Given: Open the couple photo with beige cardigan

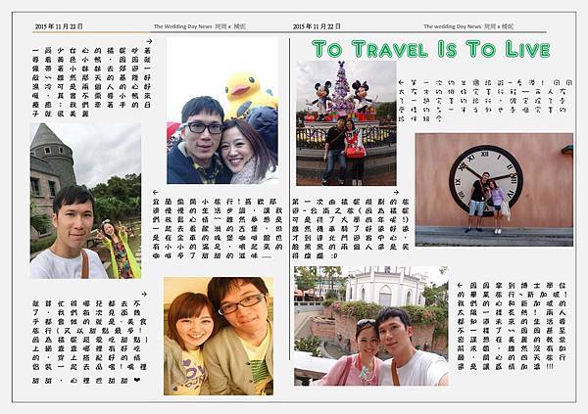Looking at the screenshot, I should click(219, 336).
